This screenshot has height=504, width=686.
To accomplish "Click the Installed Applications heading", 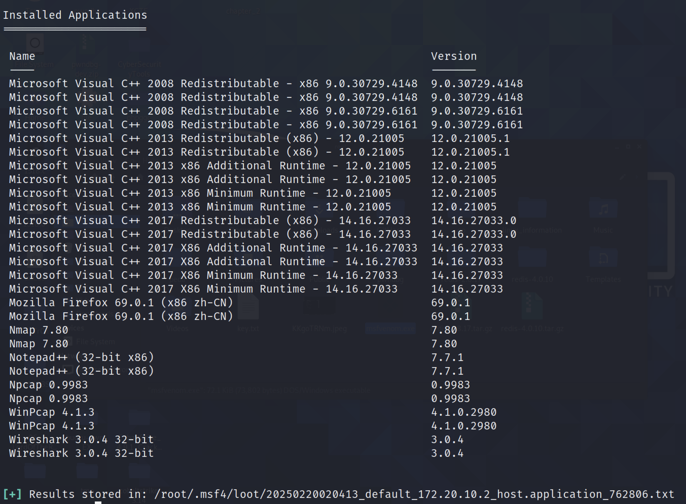I will coord(75,15).
